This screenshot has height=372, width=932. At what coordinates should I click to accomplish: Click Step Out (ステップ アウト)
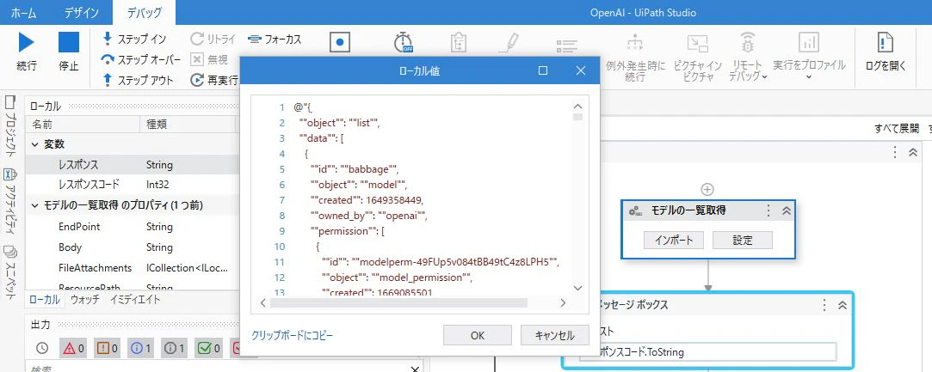click(x=138, y=80)
